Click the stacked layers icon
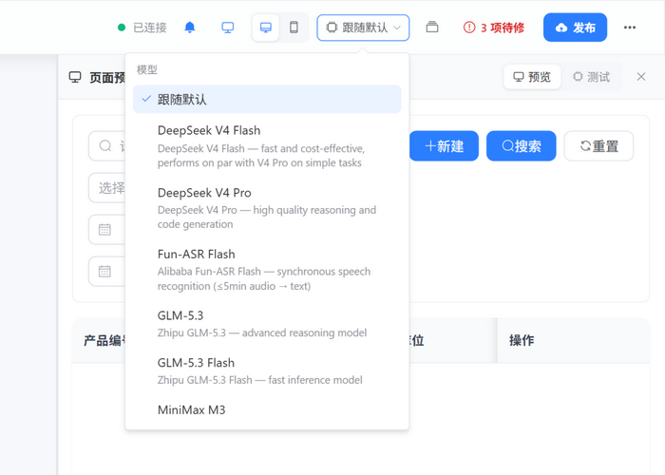 coord(432,28)
